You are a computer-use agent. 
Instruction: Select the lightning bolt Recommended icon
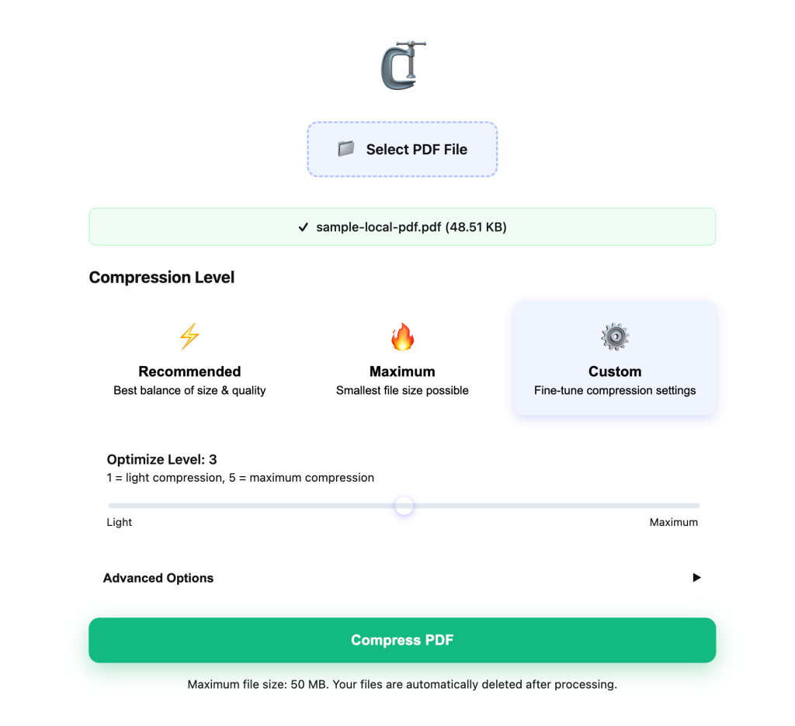point(189,336)
